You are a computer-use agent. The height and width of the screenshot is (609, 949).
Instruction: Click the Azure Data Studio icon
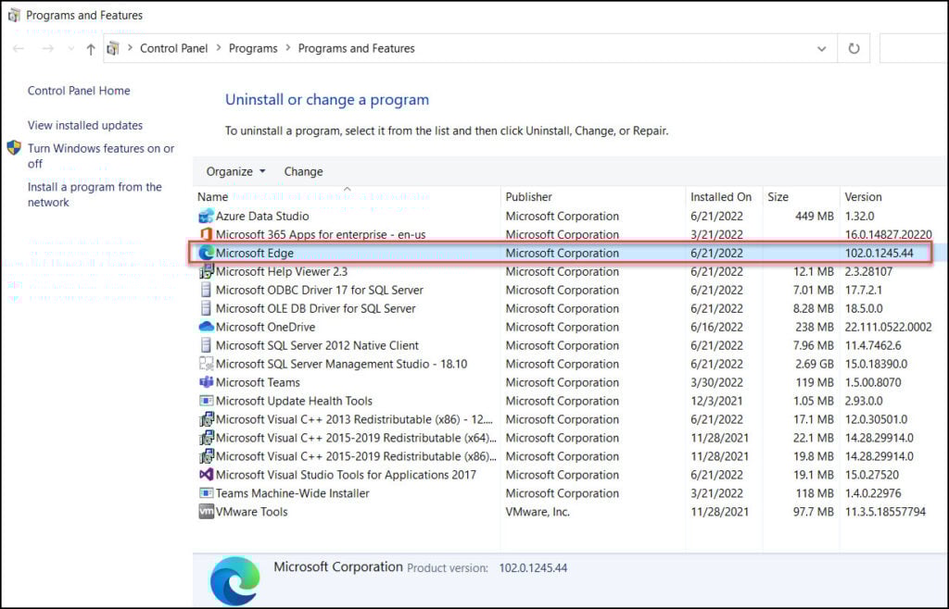206,216
